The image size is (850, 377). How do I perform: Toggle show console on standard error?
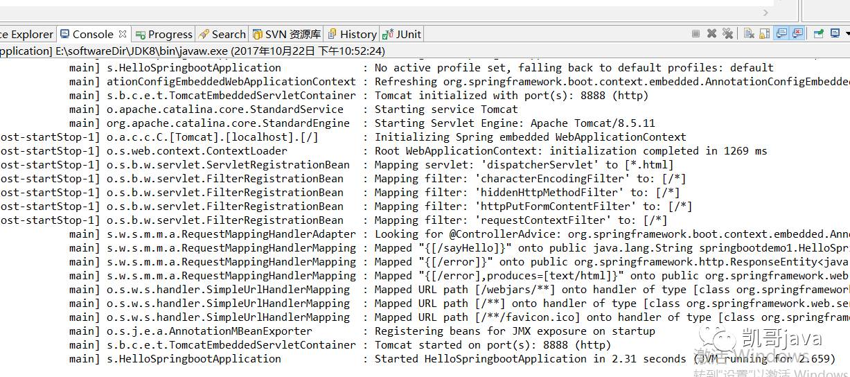(x=797, y=33)
